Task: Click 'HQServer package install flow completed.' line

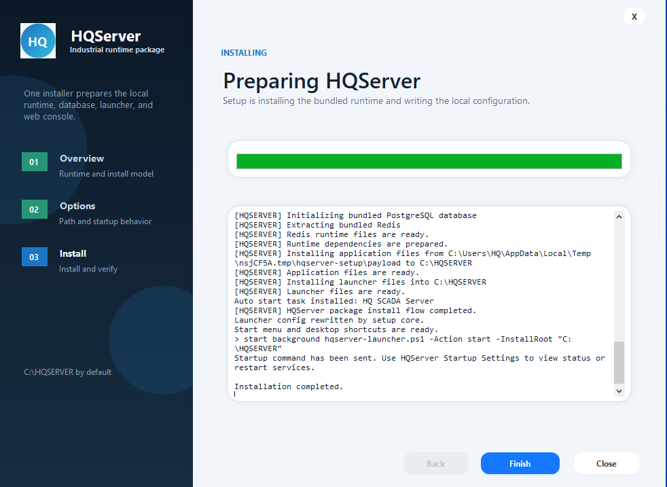Action: point(355,310)
